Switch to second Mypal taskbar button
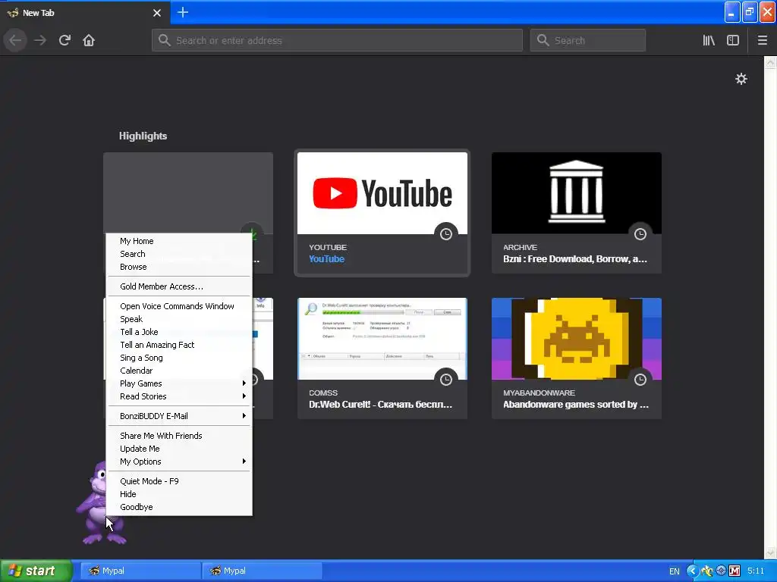 point(263,571)
